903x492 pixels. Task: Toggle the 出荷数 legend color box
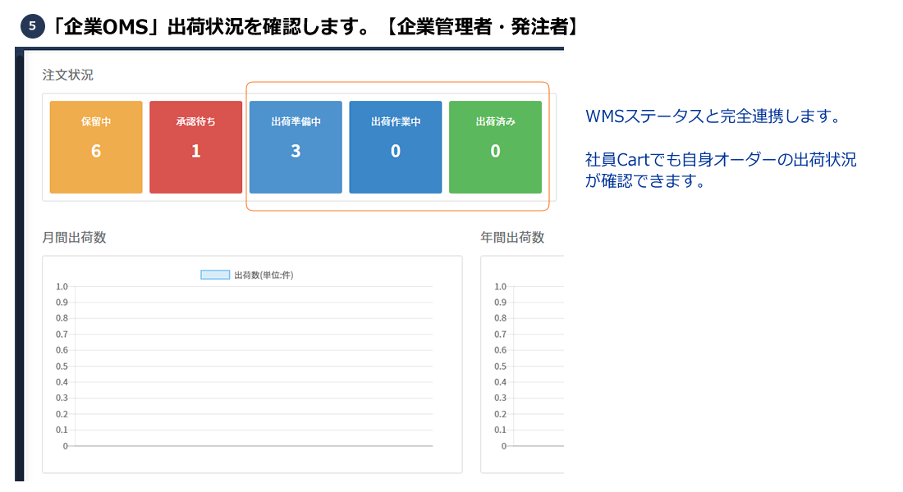pos(215,275)
